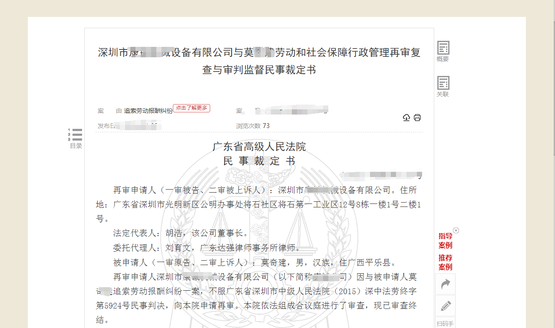Image resolution: width=555 pixels, height=328 pixels.
Task: Click the pencil edit icon
Action: (x=446, y=306)
